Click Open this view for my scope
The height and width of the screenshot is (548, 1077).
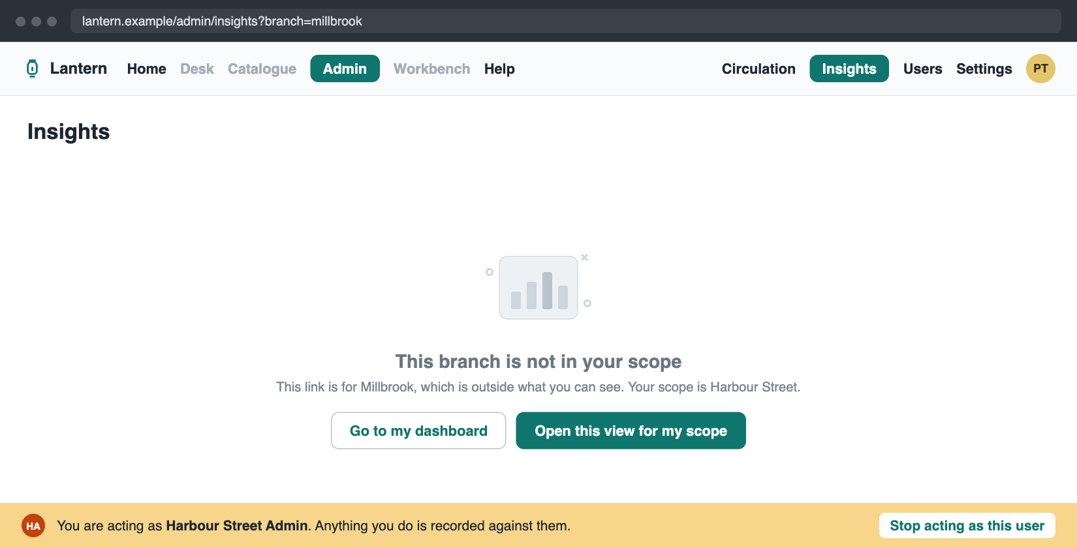631,431
